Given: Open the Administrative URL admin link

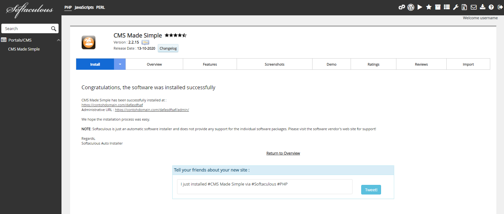Looking at the screenshot, I should pos(152,110).
